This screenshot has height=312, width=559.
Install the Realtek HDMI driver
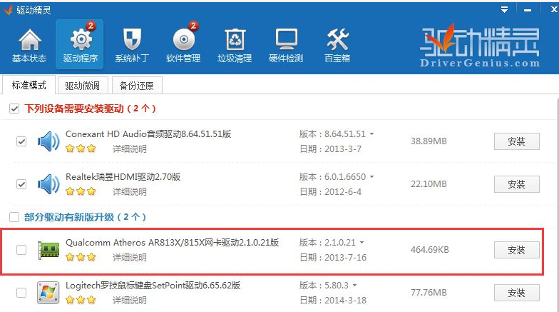tap(516, 184)
